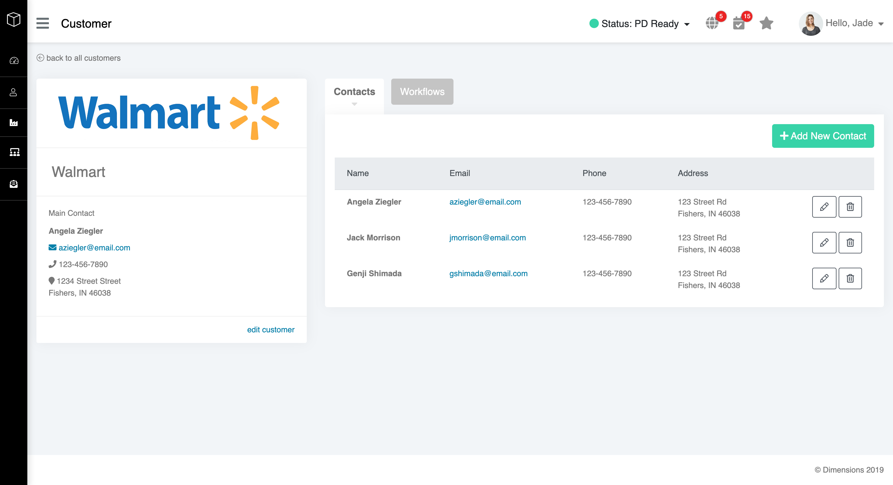893x485 pixels.
Task: Click edit customer link
Action: (271, 330)
